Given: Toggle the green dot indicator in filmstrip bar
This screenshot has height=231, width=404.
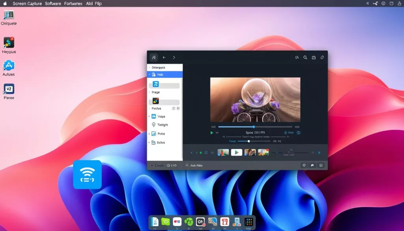Looking at the screenshot, I should pyautogui.click(x=201, y=153).
